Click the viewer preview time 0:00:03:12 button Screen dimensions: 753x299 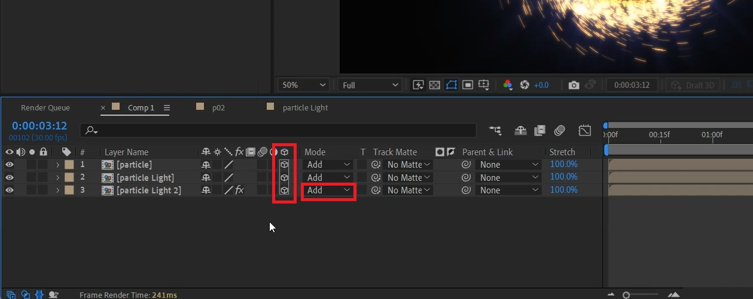(632, 85)
